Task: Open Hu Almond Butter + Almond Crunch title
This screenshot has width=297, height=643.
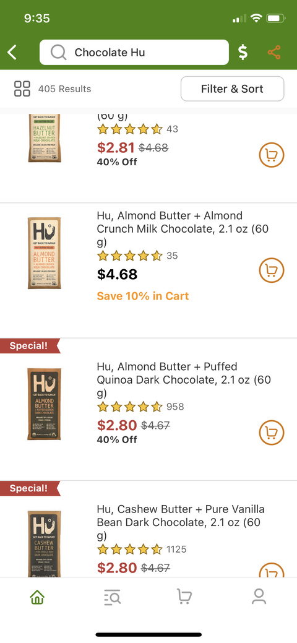Action: point(183,229)
